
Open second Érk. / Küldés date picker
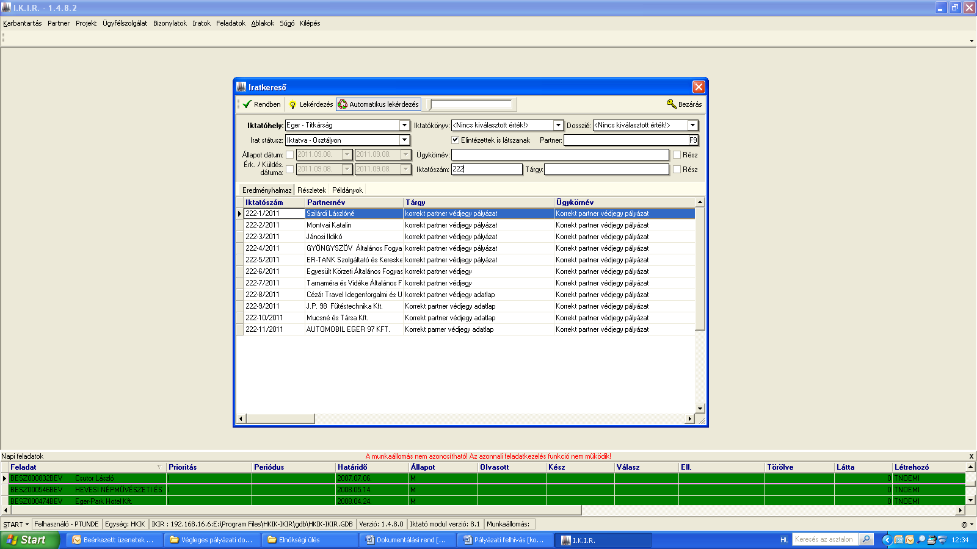405,169
